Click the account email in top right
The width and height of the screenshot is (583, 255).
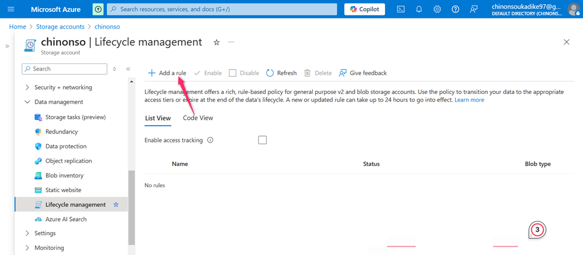[527, 7]
